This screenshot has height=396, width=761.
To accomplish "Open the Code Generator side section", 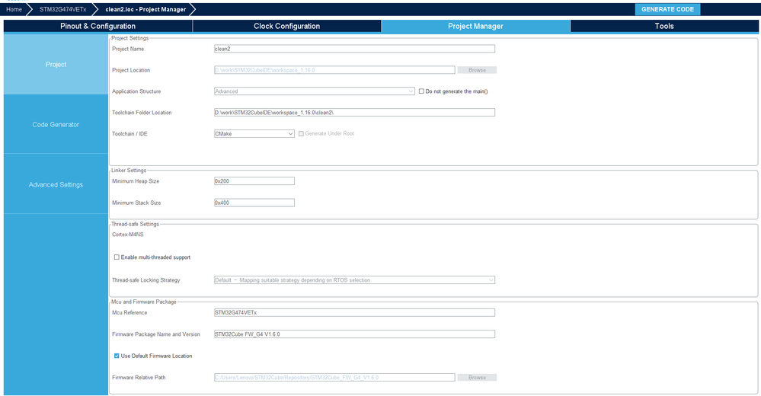I will pyautogui.click(x=56, y=125).
